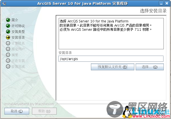The height and width of the screenshot is (119, 171).
Task: Close the ArcGIS Server installer window
Action: (167, 4)
